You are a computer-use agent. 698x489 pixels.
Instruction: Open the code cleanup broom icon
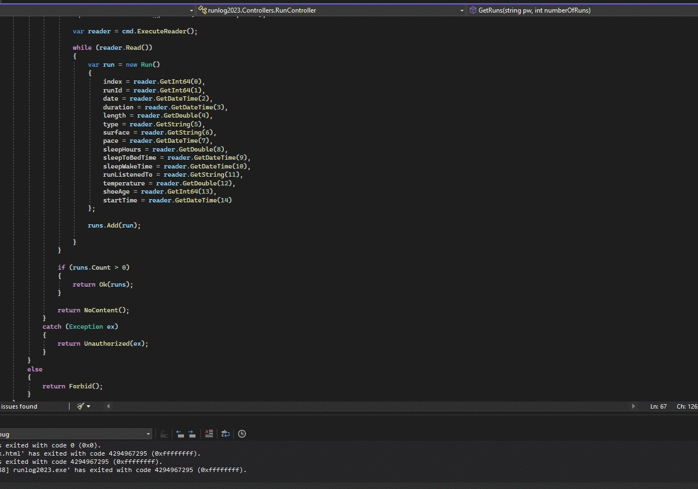(80, 406)
